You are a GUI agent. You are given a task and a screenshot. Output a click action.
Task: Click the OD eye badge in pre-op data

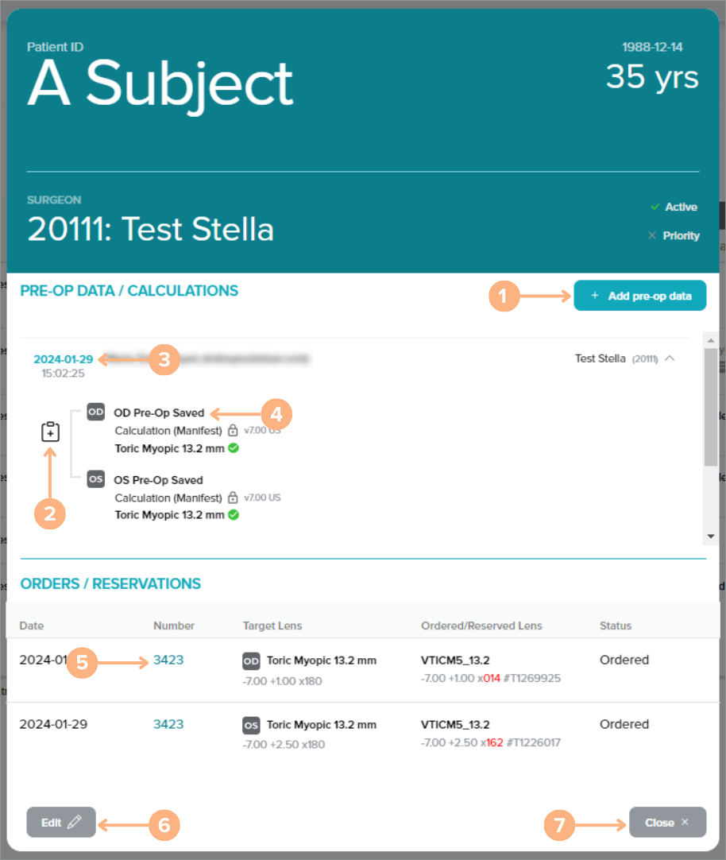click(95, 413)
